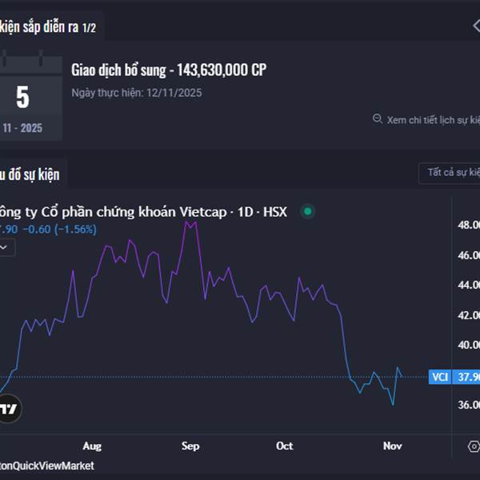The height and width of the screenshot is (480, 480).
Task: Click the Aug label on time axis
Action: pyautogui.click(x=92, y=446)
